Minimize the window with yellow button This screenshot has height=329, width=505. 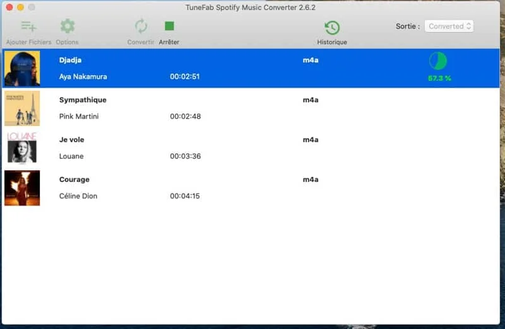tap(20, 7)
